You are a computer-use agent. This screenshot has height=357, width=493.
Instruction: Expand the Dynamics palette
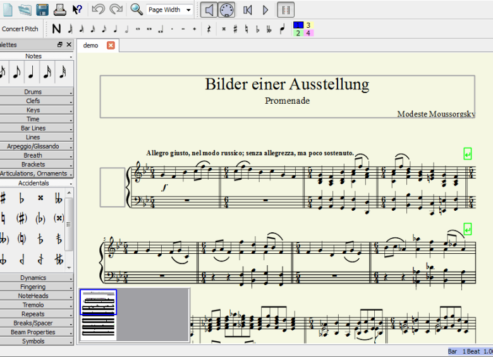(x=33, y=278)
